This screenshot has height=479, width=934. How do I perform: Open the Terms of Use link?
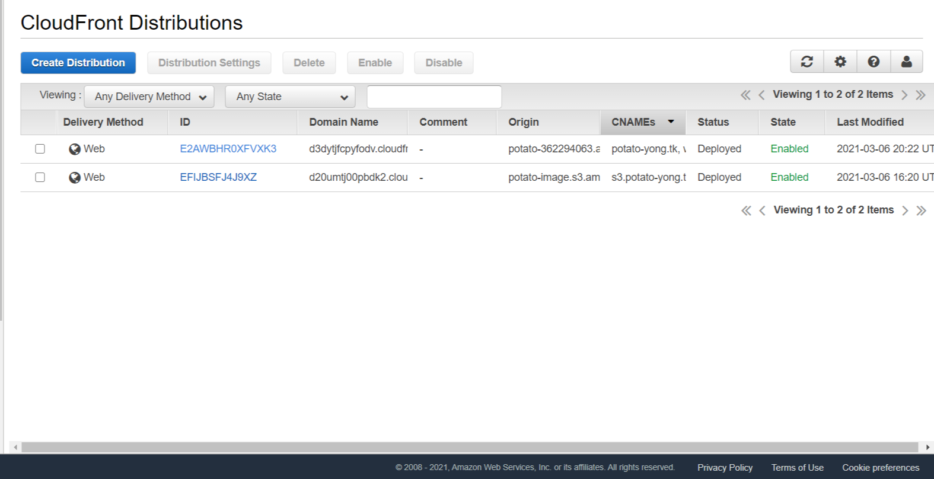click(x=798, y=468)
